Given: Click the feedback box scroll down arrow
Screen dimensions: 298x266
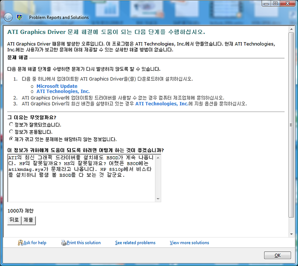Looking at the screenshot, I should [158, 199].
